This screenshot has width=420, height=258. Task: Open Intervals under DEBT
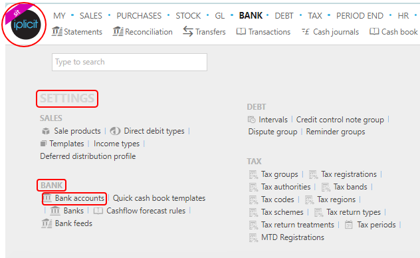(x=273, y=120)
